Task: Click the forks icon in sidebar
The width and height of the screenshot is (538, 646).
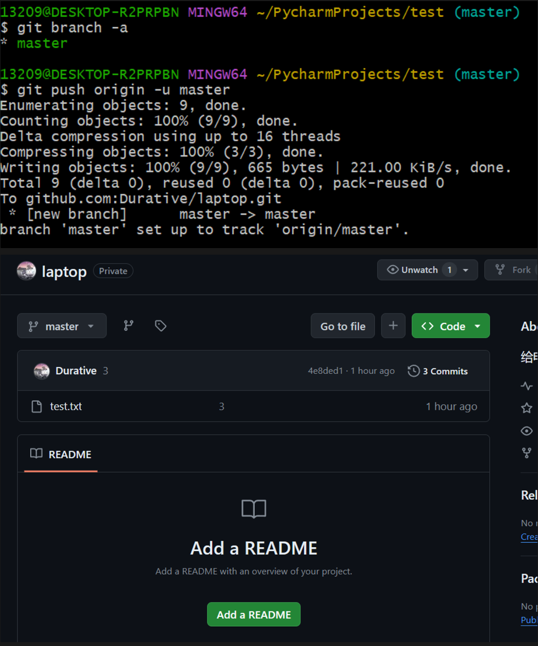Action: point(526,453)
